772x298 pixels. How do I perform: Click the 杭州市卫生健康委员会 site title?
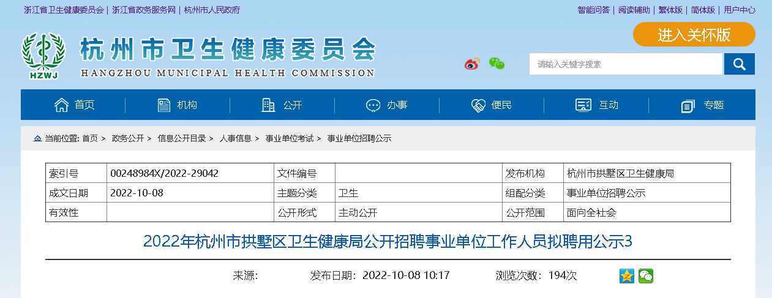point(228,50)
